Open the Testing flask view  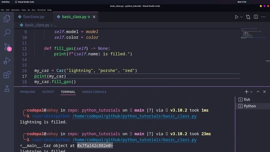[x=7, y=89]
